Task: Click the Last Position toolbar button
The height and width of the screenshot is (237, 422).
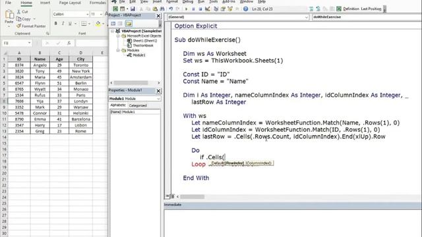Action: click(x=371, y=9)
